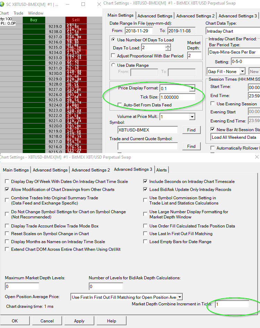260x328 pixels.
Task: Toggle Display Trade Account Below Trade Mode Box
Action: pos(7,226)
